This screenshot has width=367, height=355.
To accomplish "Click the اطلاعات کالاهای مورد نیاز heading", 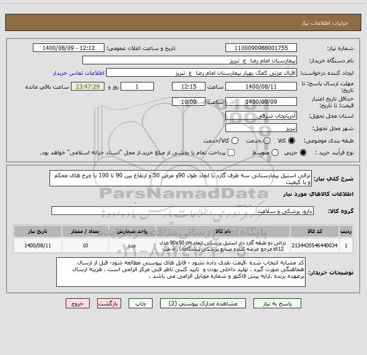I will pyautogui.click(x=318, y=194).
